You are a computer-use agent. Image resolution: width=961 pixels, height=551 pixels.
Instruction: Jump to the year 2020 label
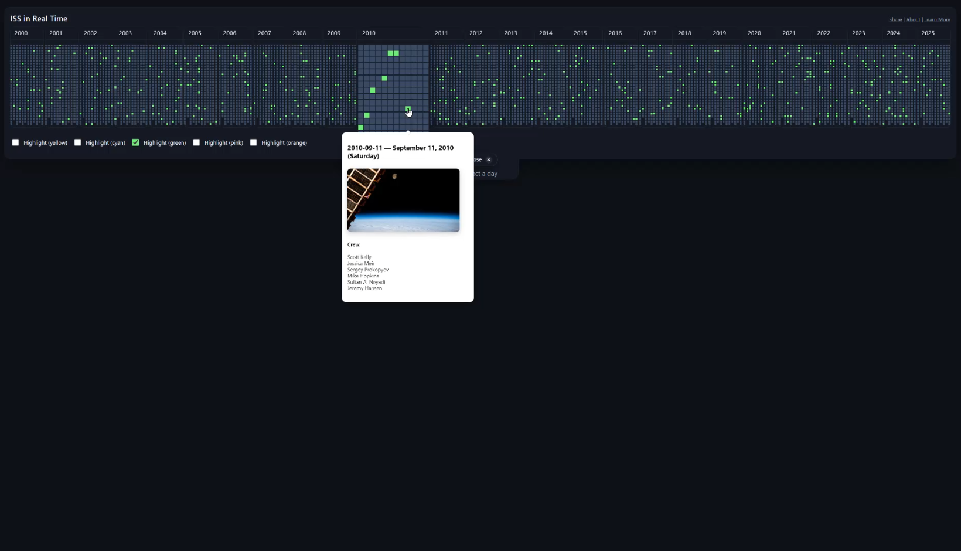pyautogui.click(x=754, y=33)
